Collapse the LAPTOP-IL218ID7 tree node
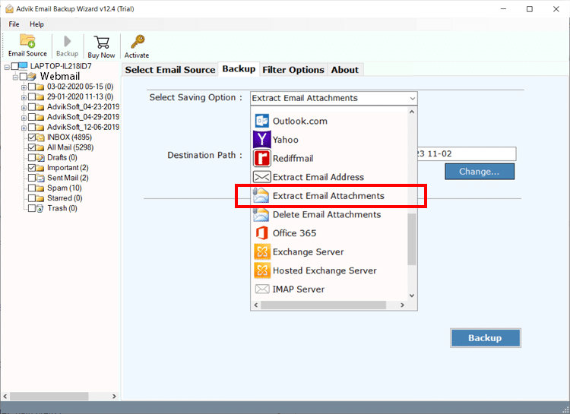This screenshot has width=570, height=414. pos(7,67)
